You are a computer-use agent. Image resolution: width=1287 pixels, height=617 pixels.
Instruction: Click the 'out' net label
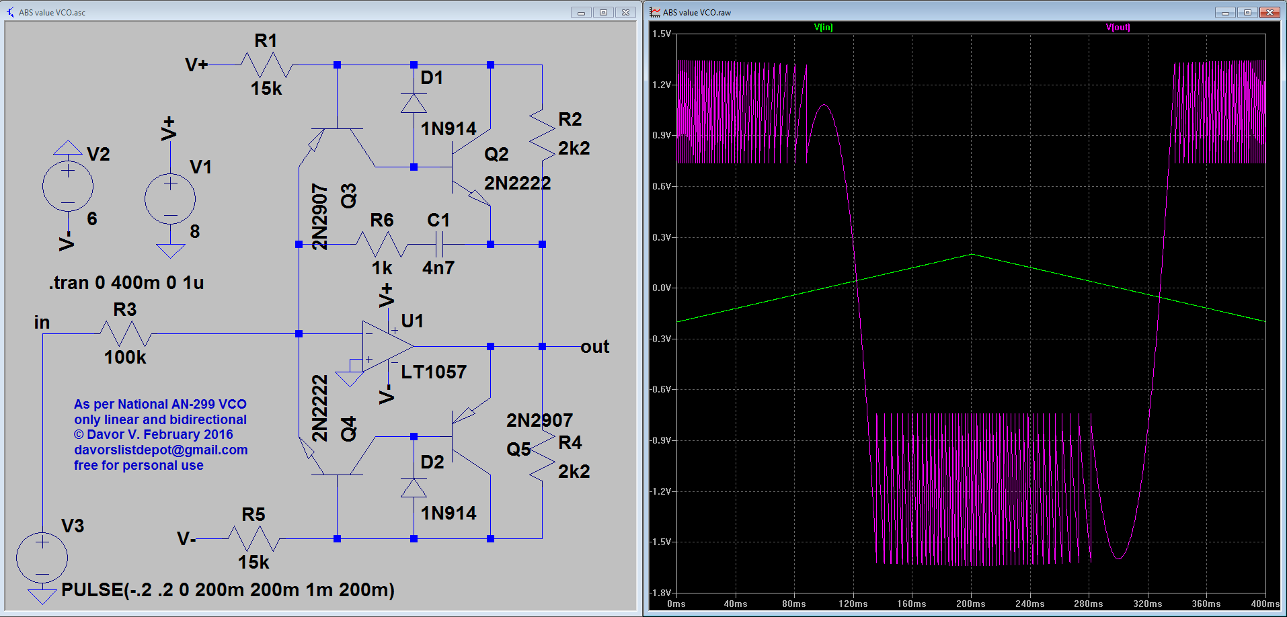pos(594,347)
